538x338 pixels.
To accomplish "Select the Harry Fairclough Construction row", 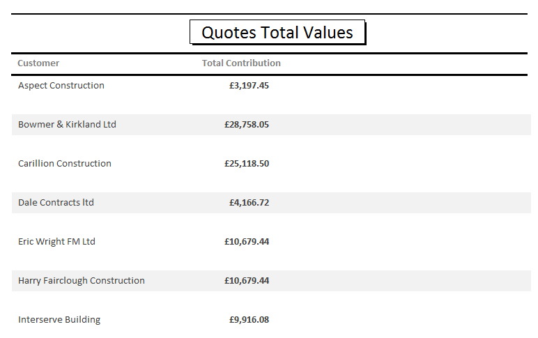I will [271, 281].
